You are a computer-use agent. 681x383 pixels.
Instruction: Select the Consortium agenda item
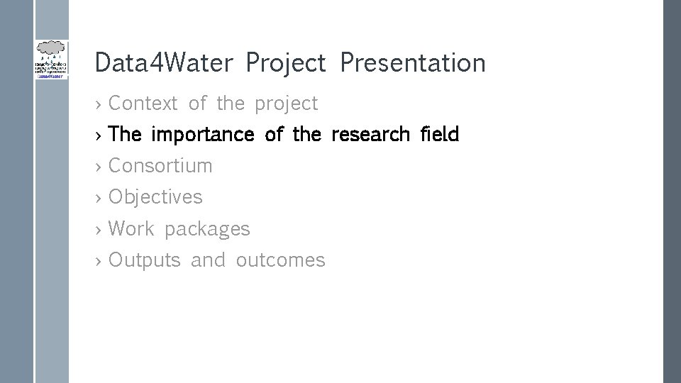[160, 166]
